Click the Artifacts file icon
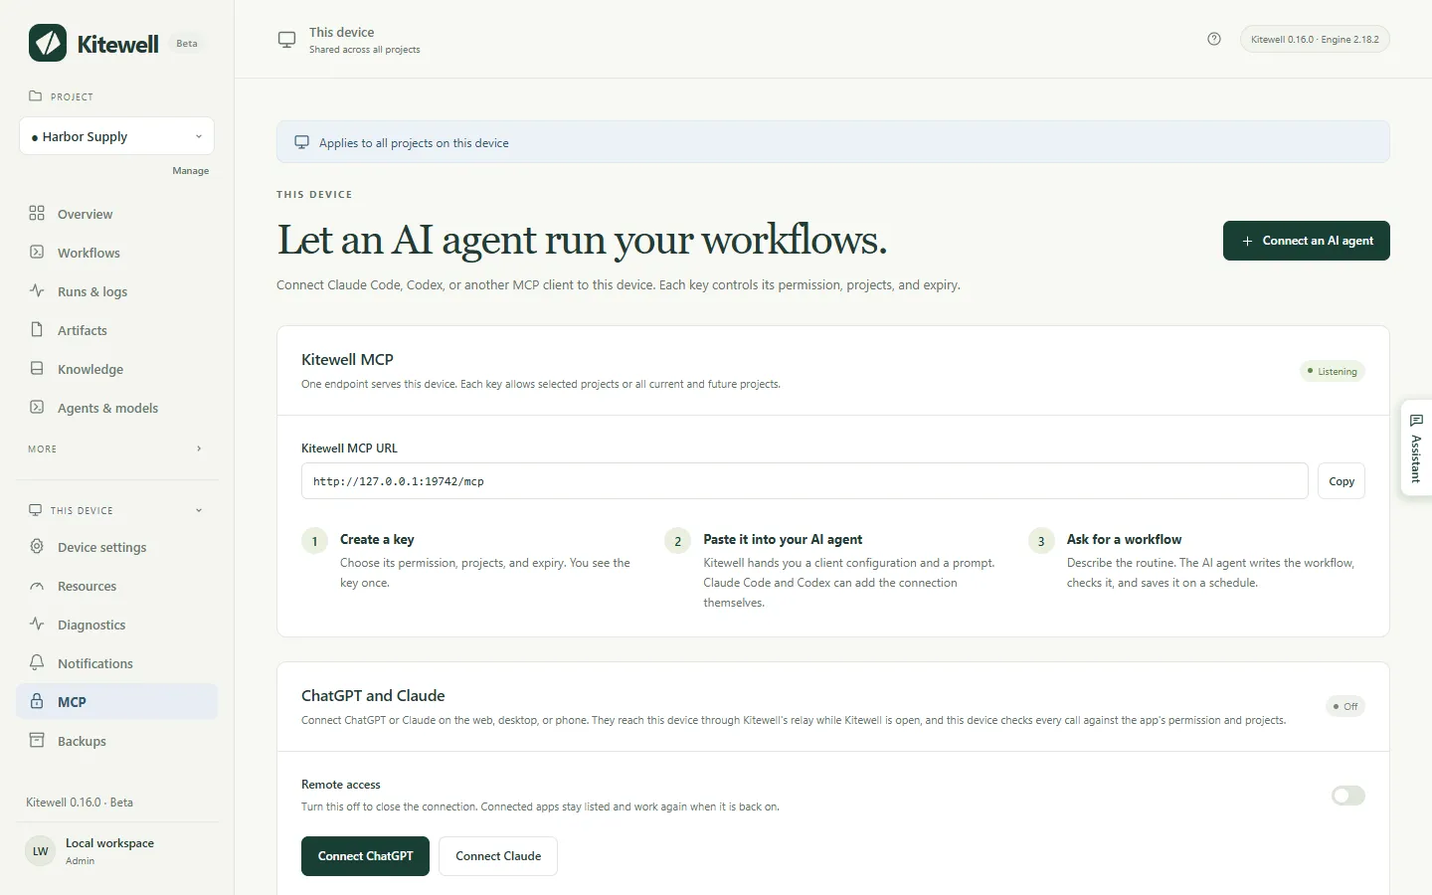The image size is (1432, 895). click(x=37, y=329)
